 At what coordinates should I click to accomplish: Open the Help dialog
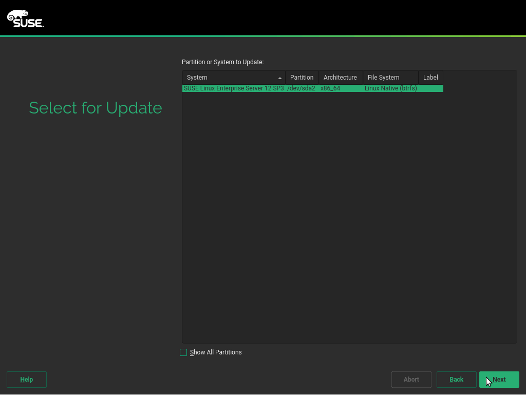click(x=26, y=380)
